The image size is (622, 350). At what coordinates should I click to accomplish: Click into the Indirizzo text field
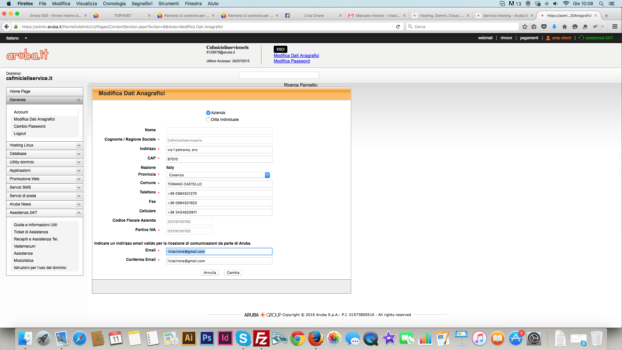pyautogui.click(x=219, y=150)
